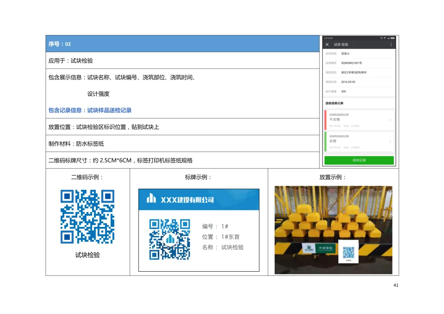The height and width of the screenshot is (314, 444).
Task: Click the large QR code above 试块检验 caption
Action: point(87,217)
